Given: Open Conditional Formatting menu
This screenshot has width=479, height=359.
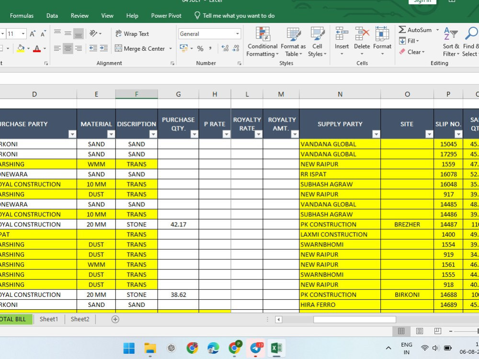Looking at the screenshot, I should coord(262,42).
